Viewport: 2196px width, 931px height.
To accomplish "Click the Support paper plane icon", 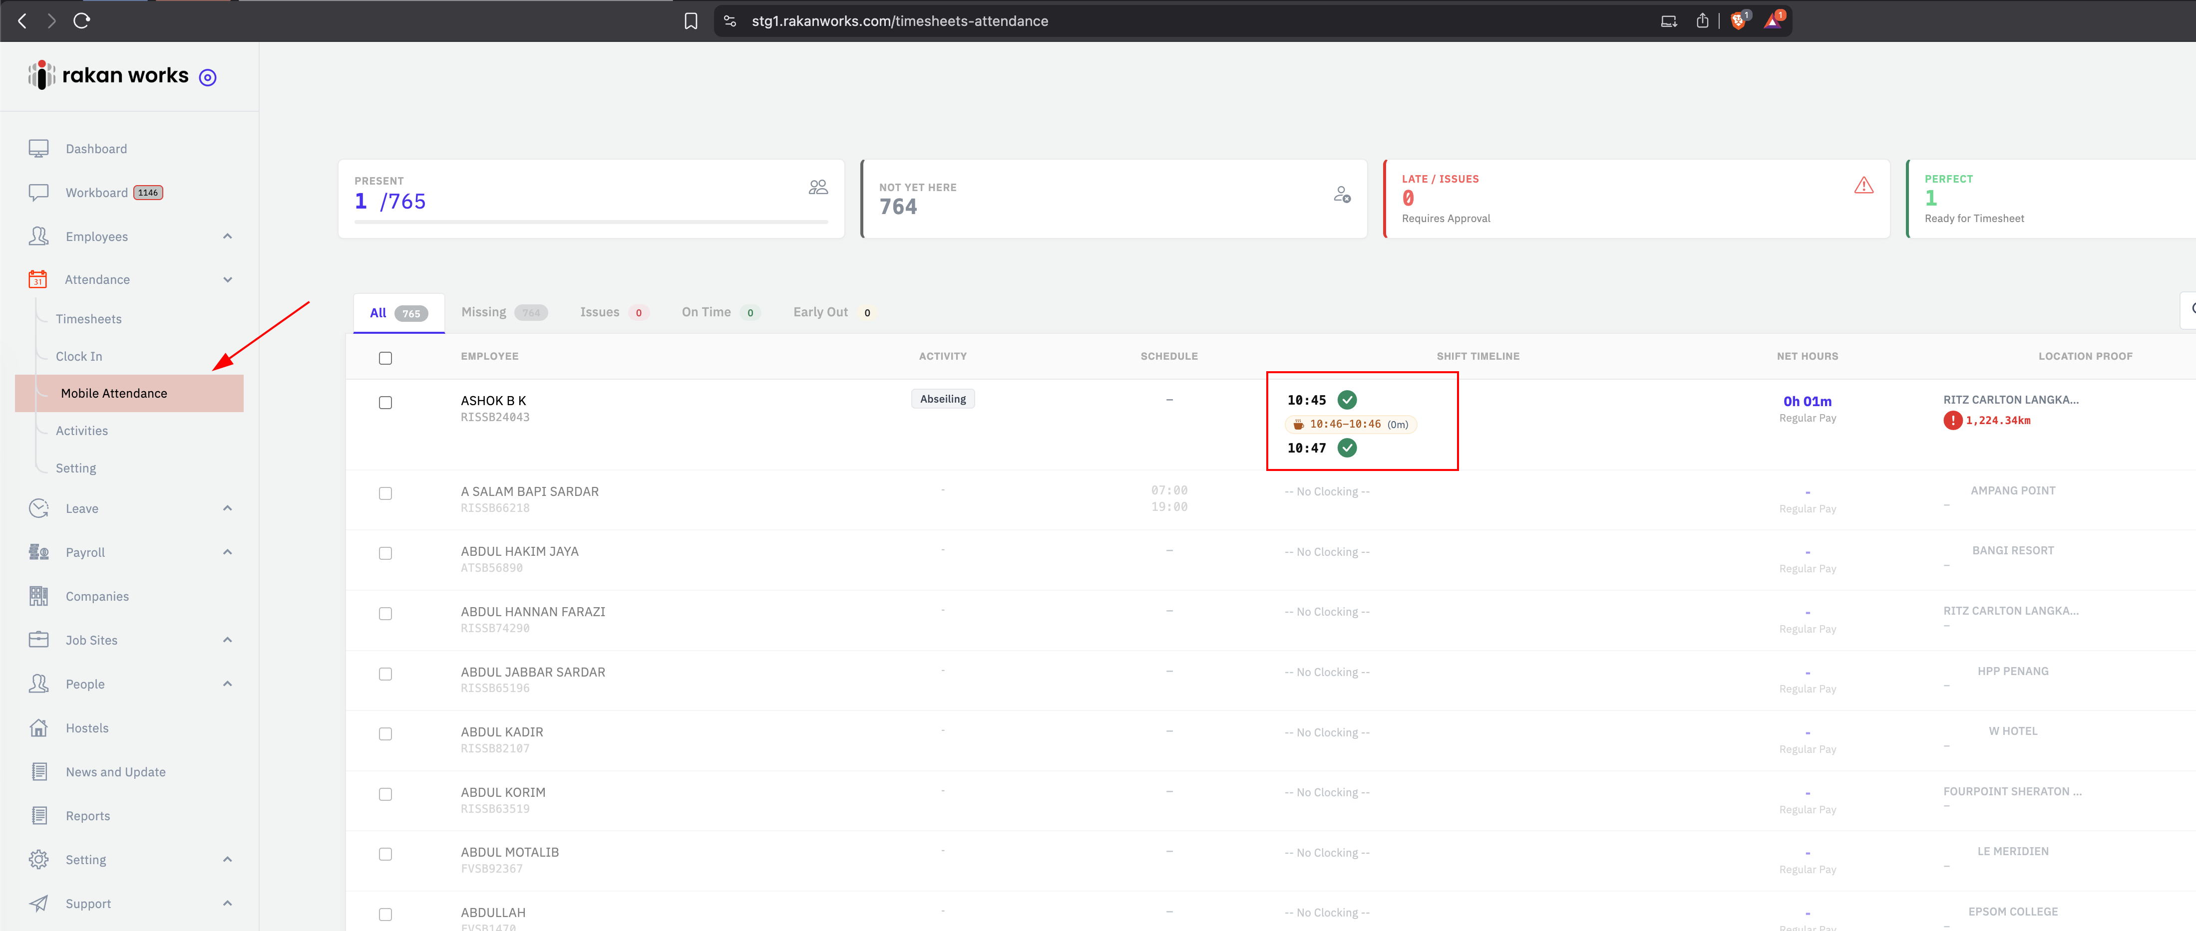I will [38, 903].
